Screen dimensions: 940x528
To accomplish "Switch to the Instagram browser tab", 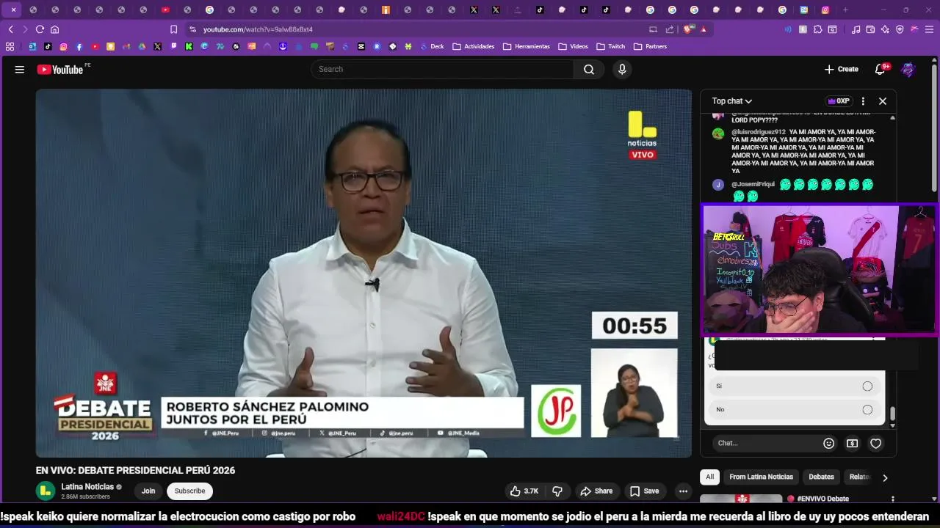I will [825, 10].
